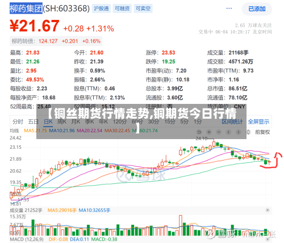The height and width of the screenshot is (243, 284).
Task: Toggle the 已添加 watchlist button
Action: (x=257, y=9)
